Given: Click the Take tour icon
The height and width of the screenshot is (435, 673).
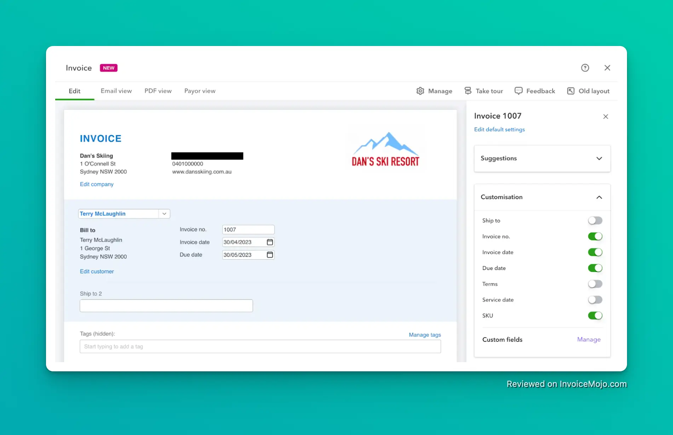Looking at the screenshot, I should click(468, 91).
